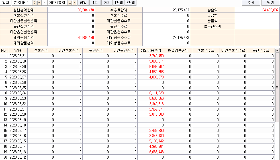Click the start date field 2023.03.01

(22, 3)
